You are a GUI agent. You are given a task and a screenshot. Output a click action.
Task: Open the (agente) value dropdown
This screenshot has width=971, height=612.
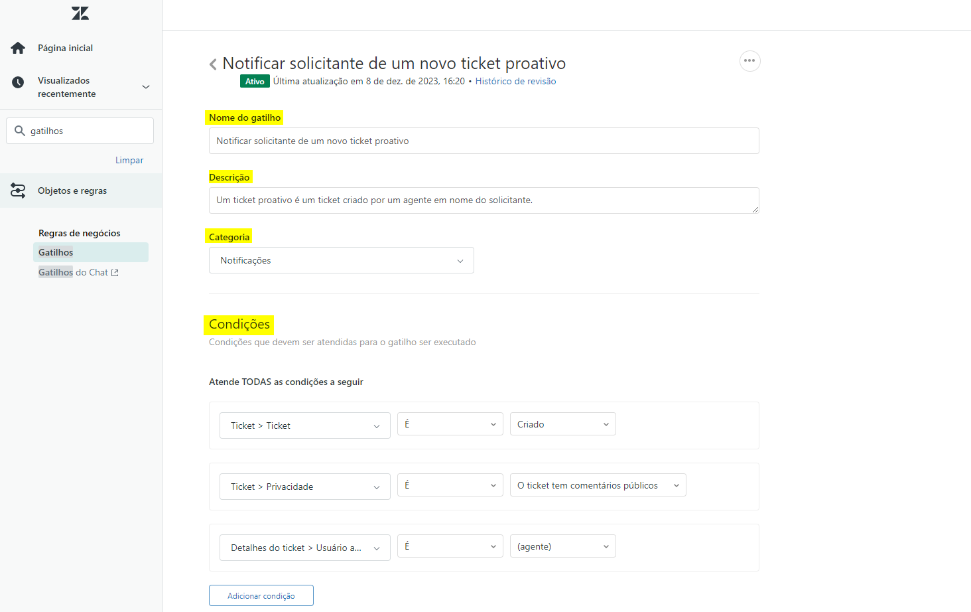click(562, 546)
